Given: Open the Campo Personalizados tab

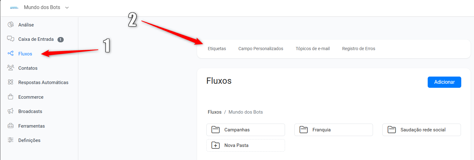Looking at the screenshot, I should point(261,49).
